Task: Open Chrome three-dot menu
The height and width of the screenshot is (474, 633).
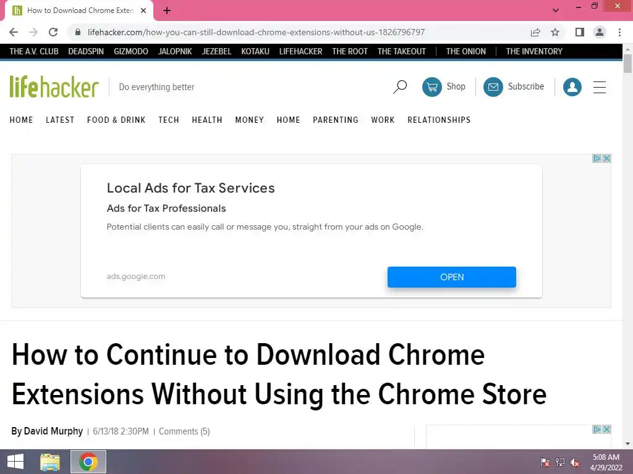Action: (x=619, y=32)
